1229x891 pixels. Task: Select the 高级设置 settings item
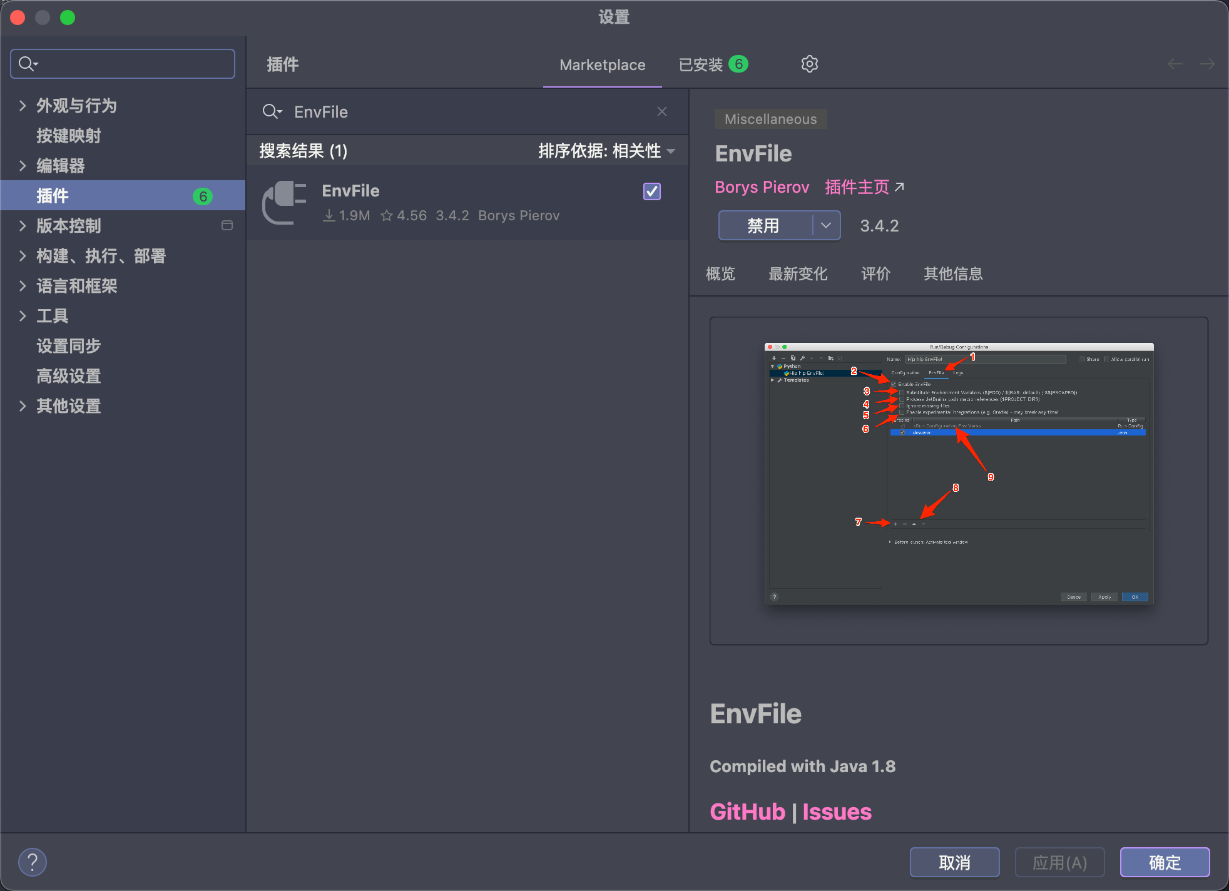point(68,375)
